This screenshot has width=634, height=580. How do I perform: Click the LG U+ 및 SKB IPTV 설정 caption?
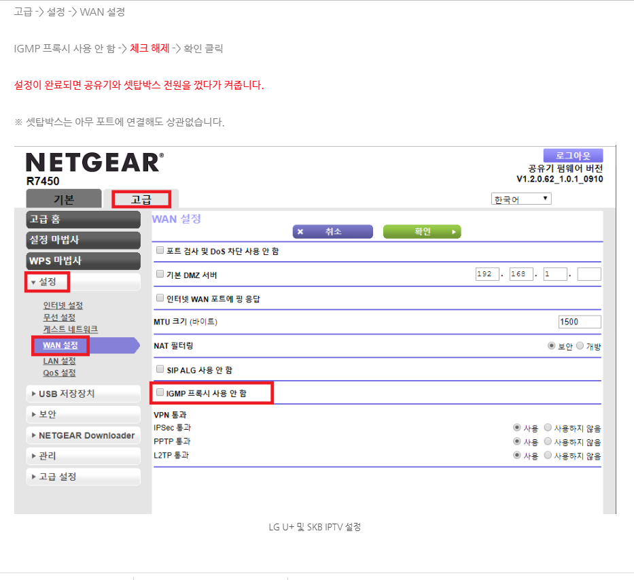pyautogui.click(x=315, y=527)
